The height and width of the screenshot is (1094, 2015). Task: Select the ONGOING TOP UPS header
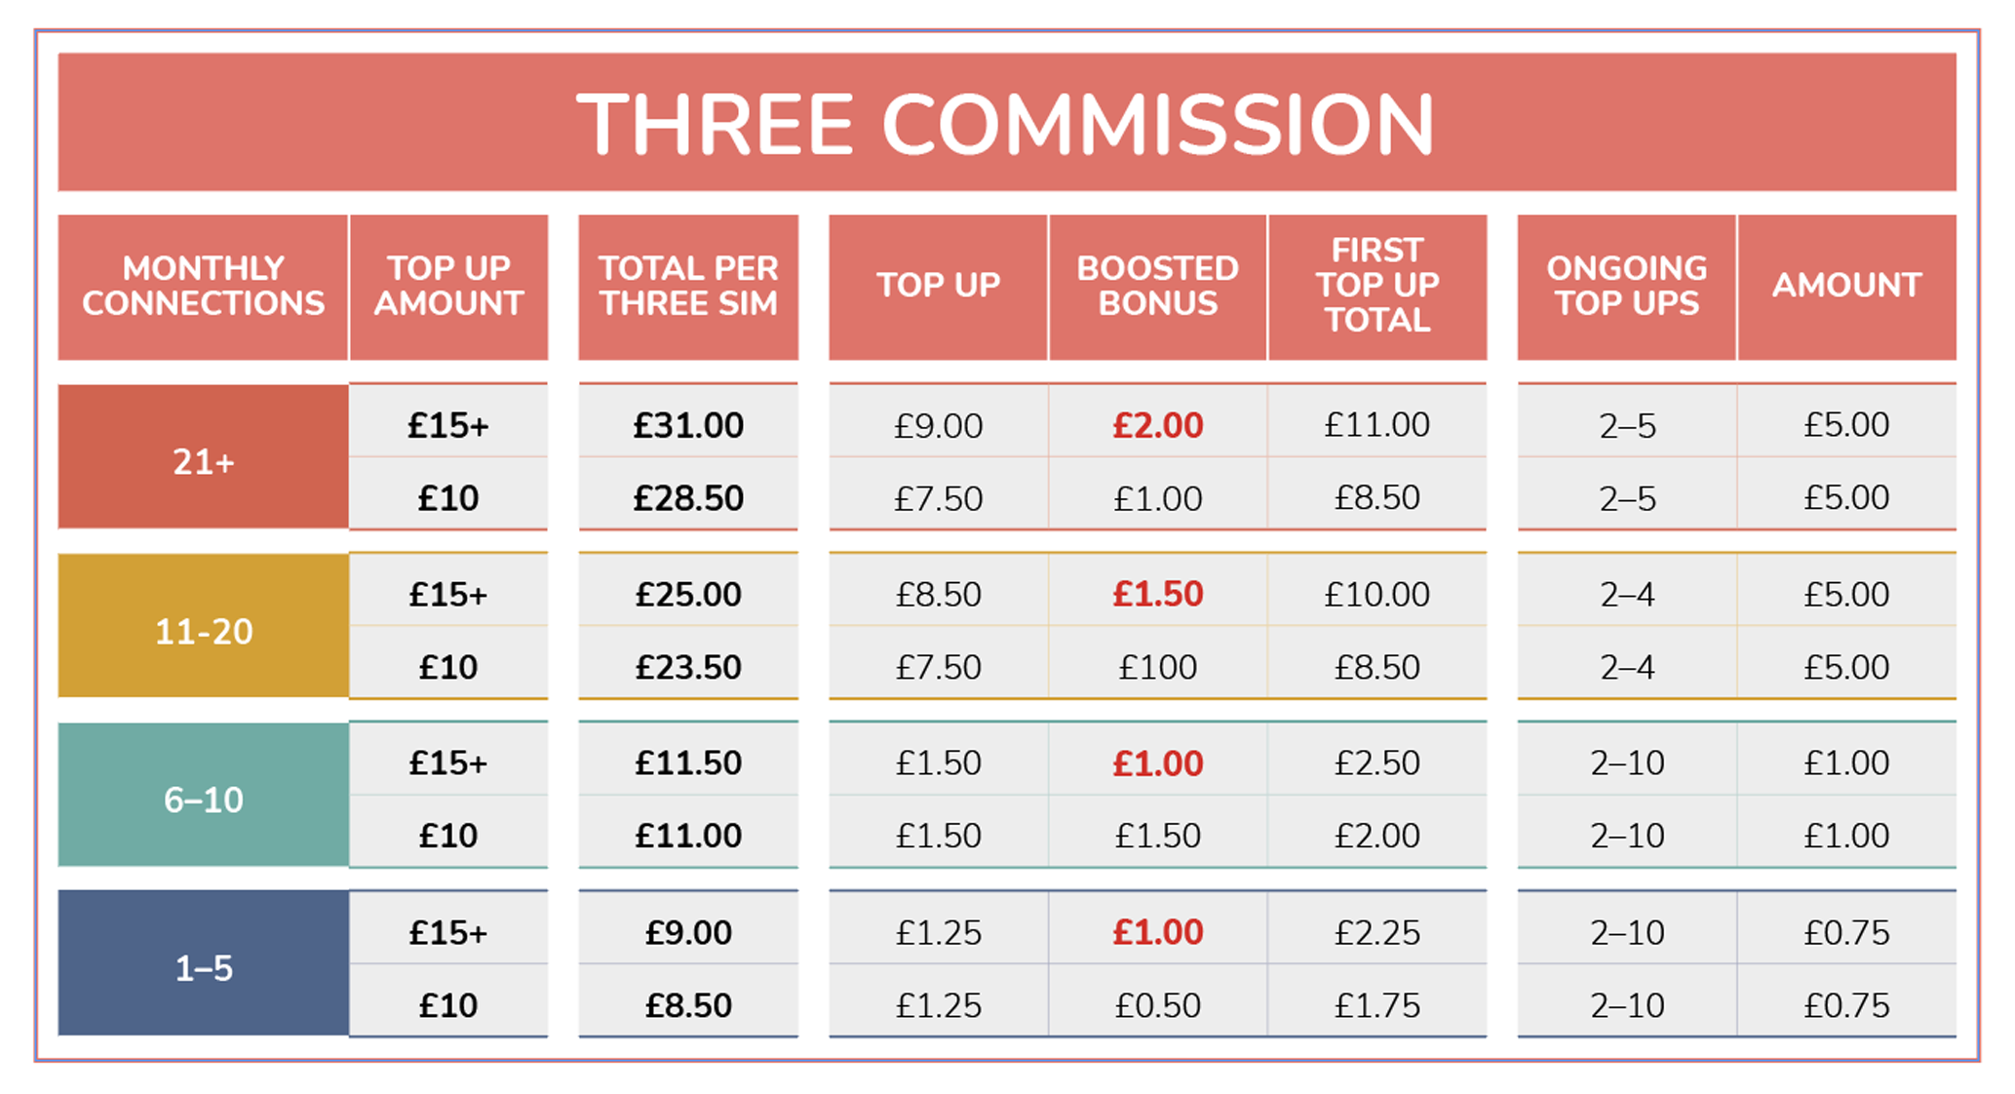pos(1627,287)
